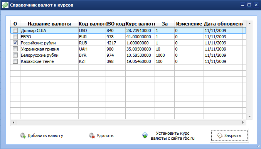Minimize the Справочник валют и курсов window

(243, 5)
